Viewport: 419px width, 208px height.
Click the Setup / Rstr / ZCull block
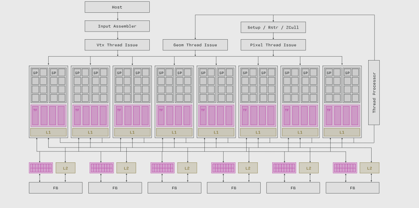pos(273,27)
